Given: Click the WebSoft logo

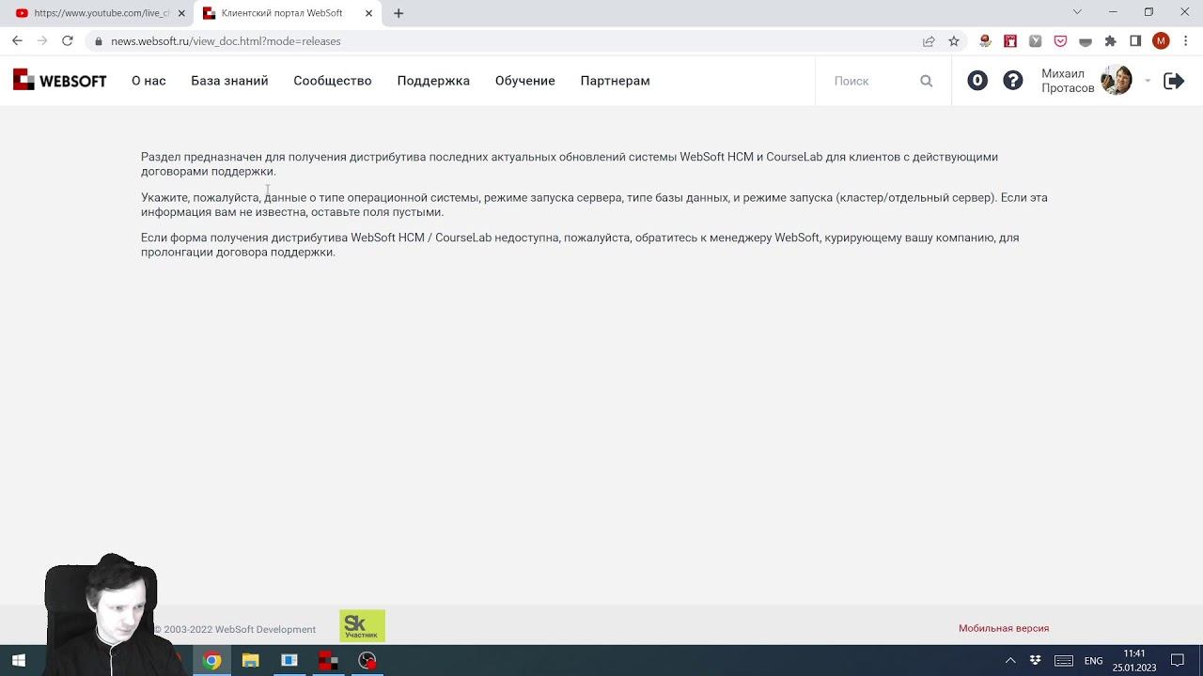Looking at the screenshot, I should 59,81.
